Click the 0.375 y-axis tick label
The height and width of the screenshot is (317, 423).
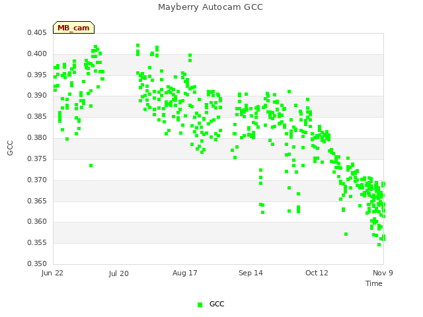pos(37,158)
